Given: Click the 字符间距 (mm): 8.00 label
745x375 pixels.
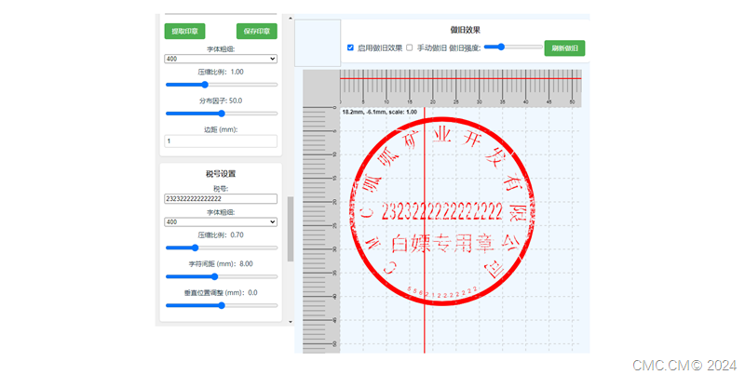Looking at the screenshot, I should (221, 263).
